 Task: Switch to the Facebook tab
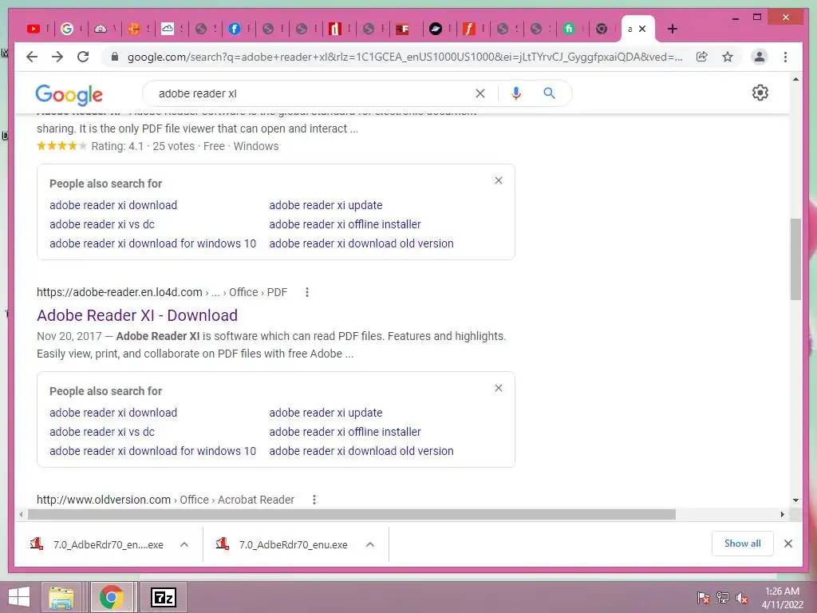[x=235, y=29]
